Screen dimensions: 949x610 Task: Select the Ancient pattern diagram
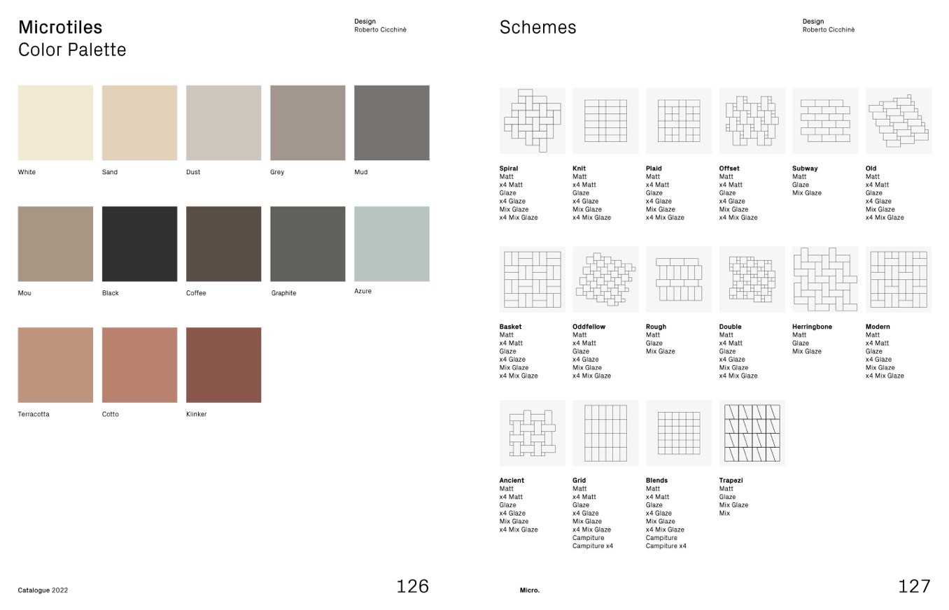pyautogui.click(x=532, y=433)
